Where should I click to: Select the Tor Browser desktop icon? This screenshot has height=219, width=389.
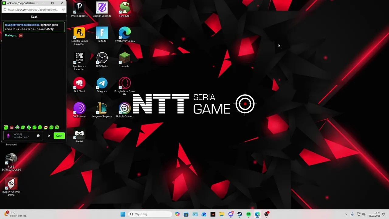pyautogui.click(x=79, y=110)
